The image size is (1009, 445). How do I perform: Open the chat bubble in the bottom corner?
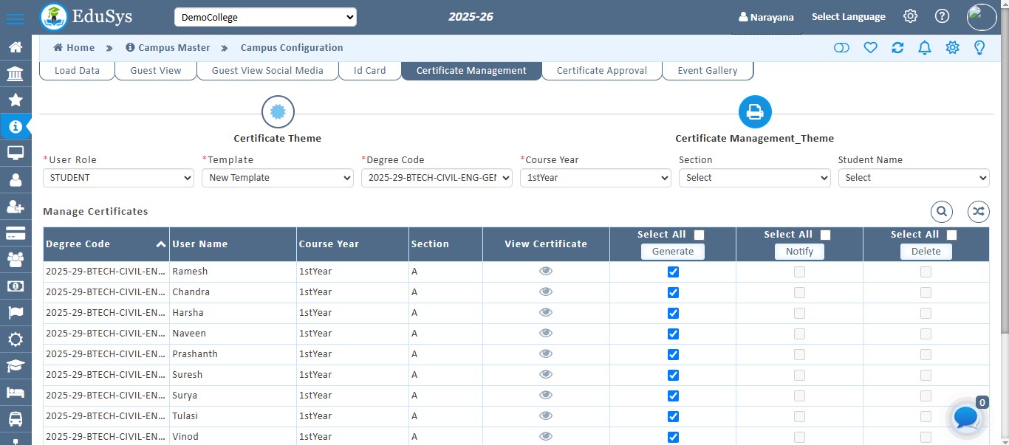965,418
